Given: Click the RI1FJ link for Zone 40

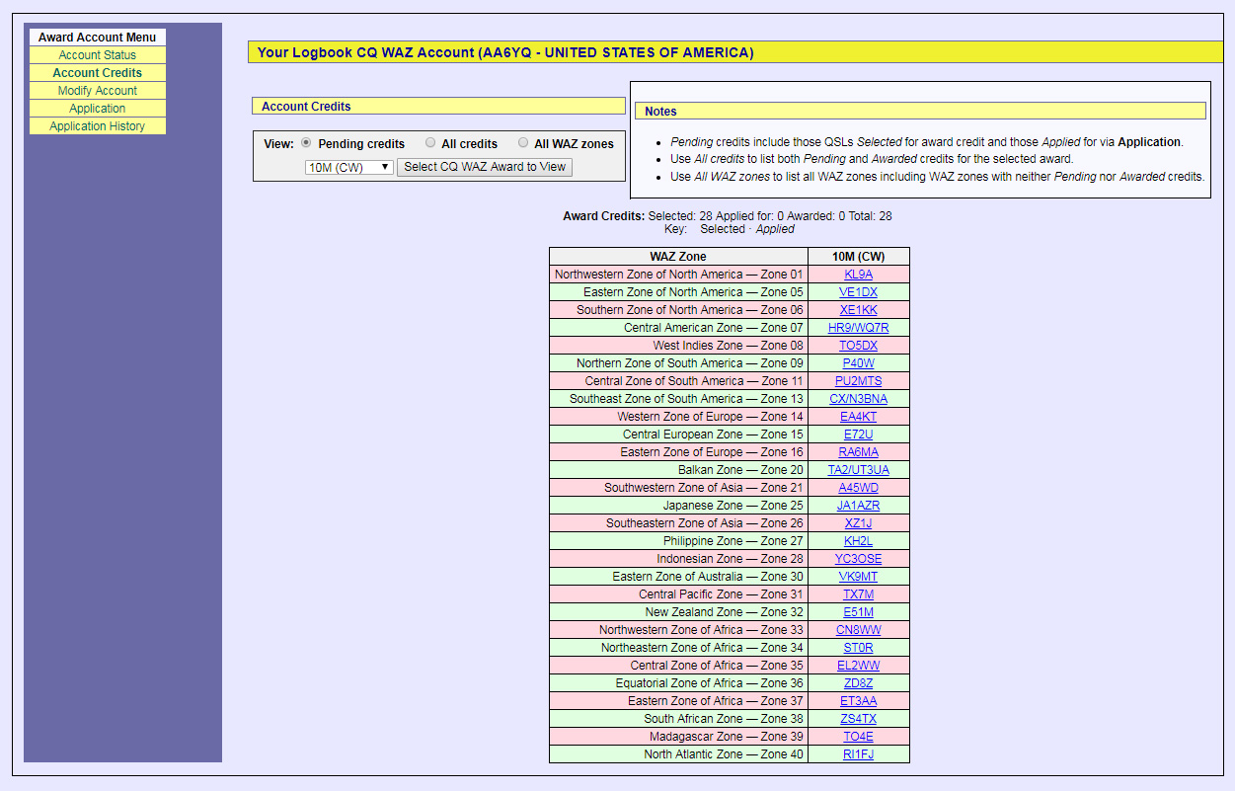Looking at the screenshot, I should point(858,754).
